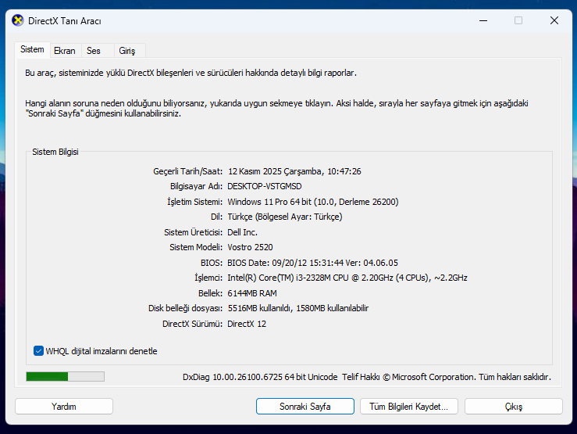
Task: Click the date value 12 Kasım 2025 Çarşamba
Action: click(275, 171)
